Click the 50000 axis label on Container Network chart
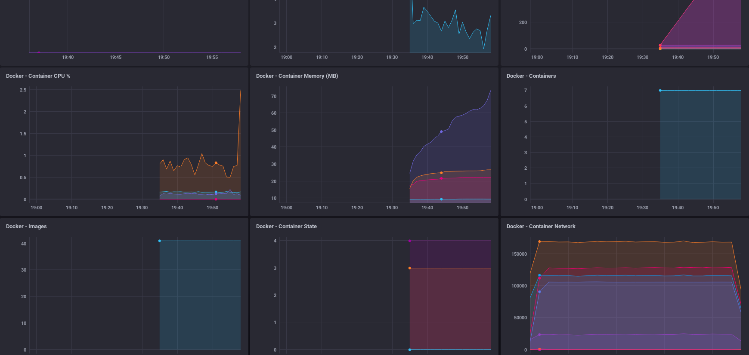749x355 pixels. tap(520, 318)
